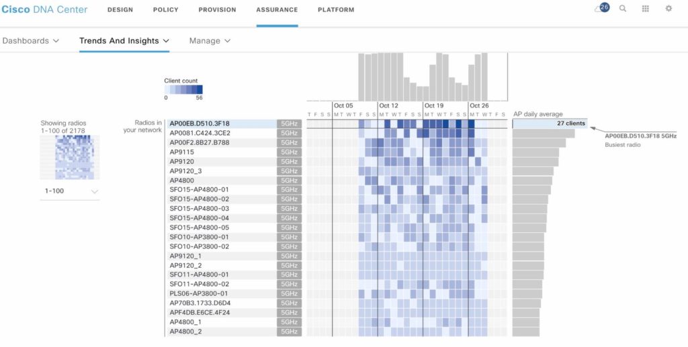Image resolution: width=688 pixels, height=347 pixels.
Task: Open the cloud notifications icon with badge
Action: point(601,9)
